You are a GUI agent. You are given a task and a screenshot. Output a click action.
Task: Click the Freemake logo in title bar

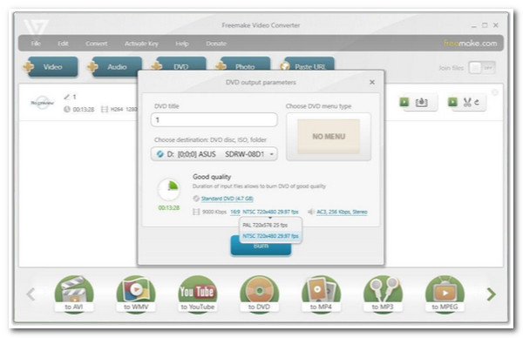pos(36,27)
